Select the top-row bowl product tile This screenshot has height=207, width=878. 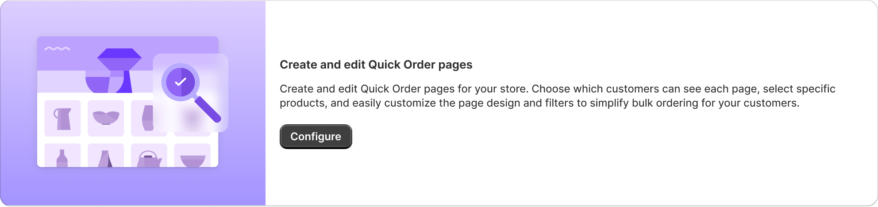(x=106, y=118)
